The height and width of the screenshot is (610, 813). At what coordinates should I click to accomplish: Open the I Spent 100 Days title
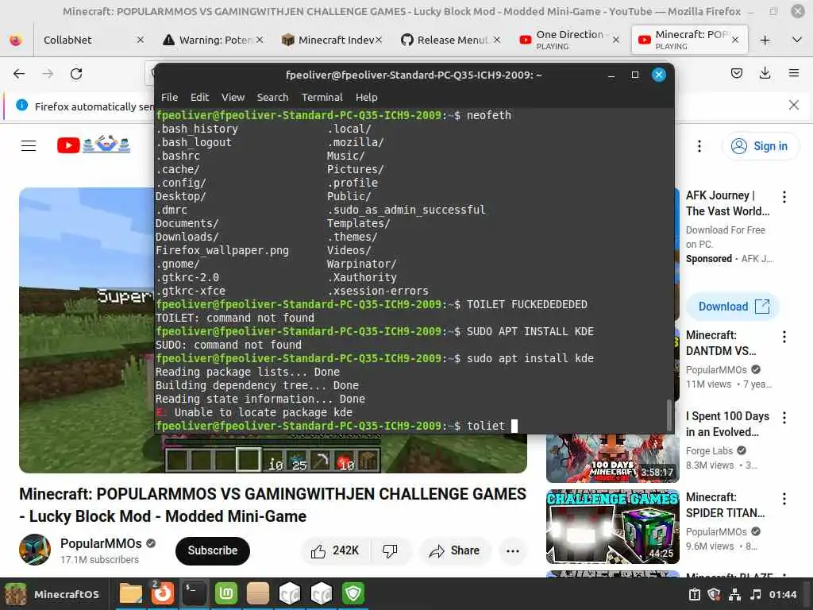[727, 424]
